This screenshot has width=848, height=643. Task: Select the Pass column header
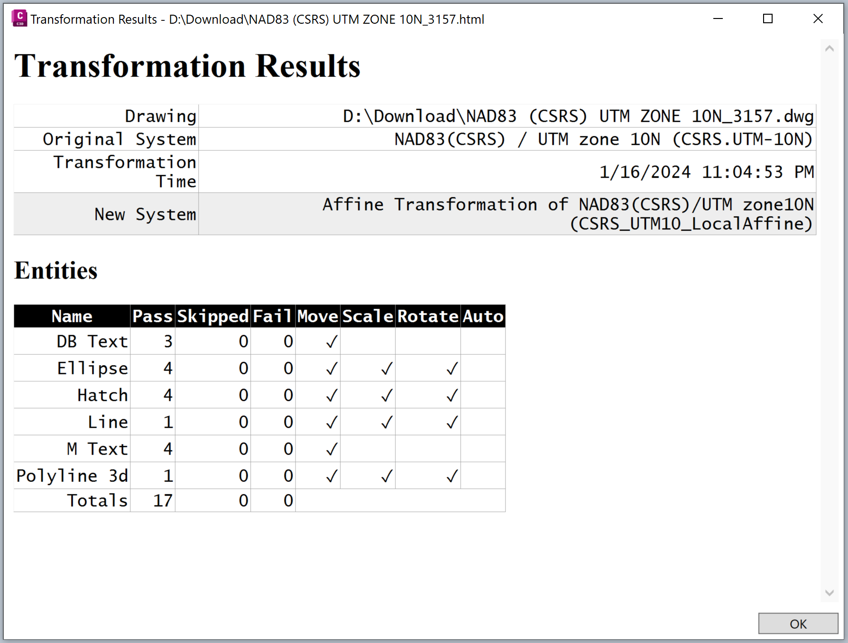[153, 316]
